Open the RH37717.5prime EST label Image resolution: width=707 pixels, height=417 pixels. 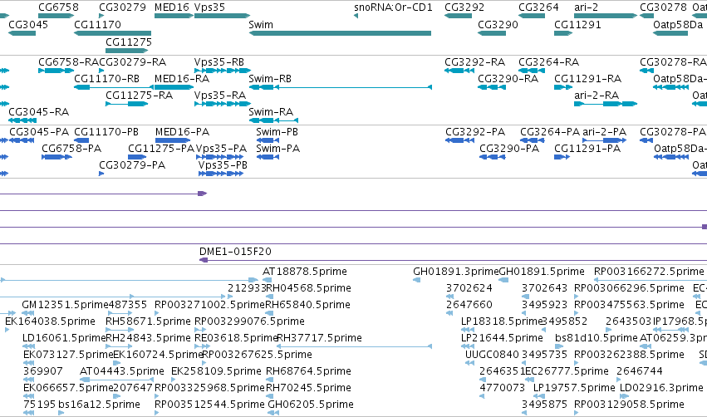(x=319, y=338)
